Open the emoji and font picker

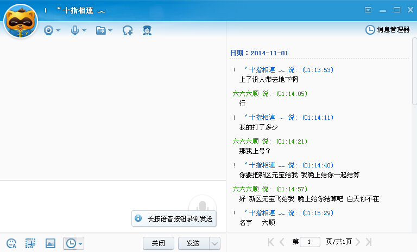[11, 243]
